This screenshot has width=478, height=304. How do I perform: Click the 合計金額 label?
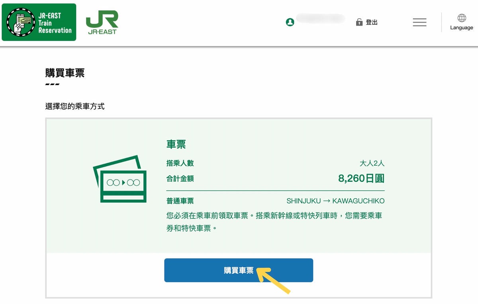click(180, 179)
